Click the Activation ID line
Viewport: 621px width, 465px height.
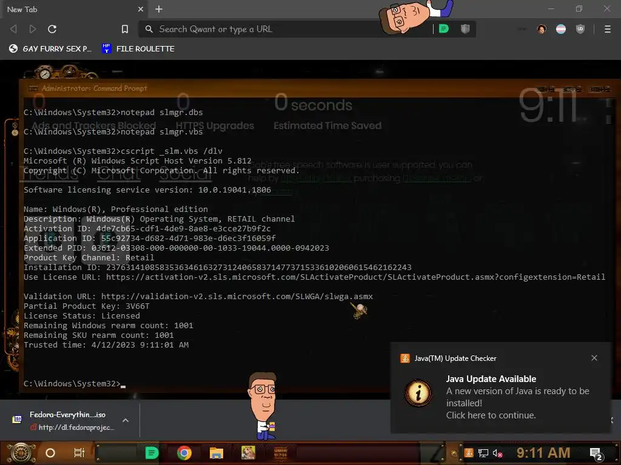pyautogui.click(x=147, y=228)
